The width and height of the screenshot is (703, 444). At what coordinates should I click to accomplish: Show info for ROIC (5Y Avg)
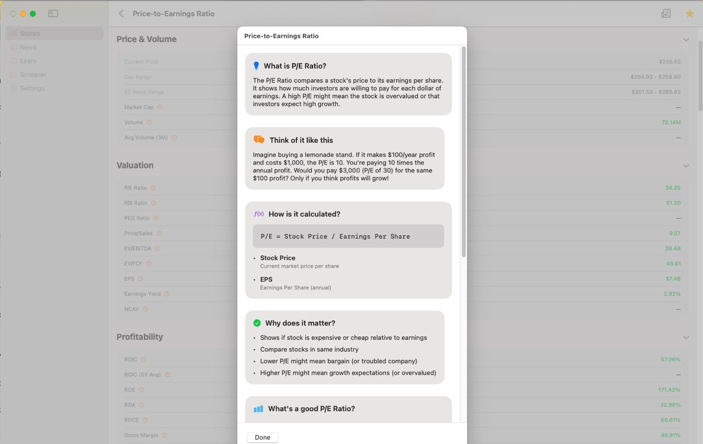[x=167, y=375]
